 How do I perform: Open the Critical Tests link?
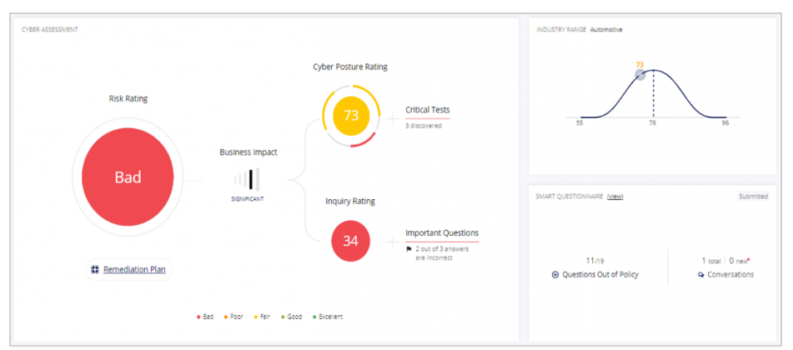(x=427, y=110)
